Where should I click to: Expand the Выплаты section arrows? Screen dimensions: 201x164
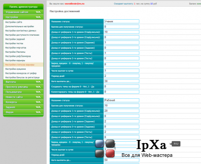coord(38,82)
